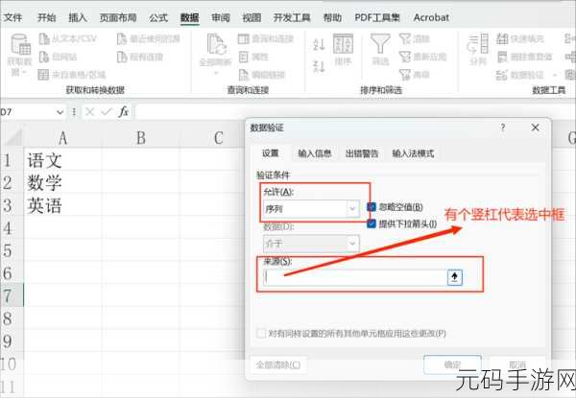The height and width of the screenshot is (398, 576).
Task: Open the Developer (开发工具) tab
Action: click(292, 17)
